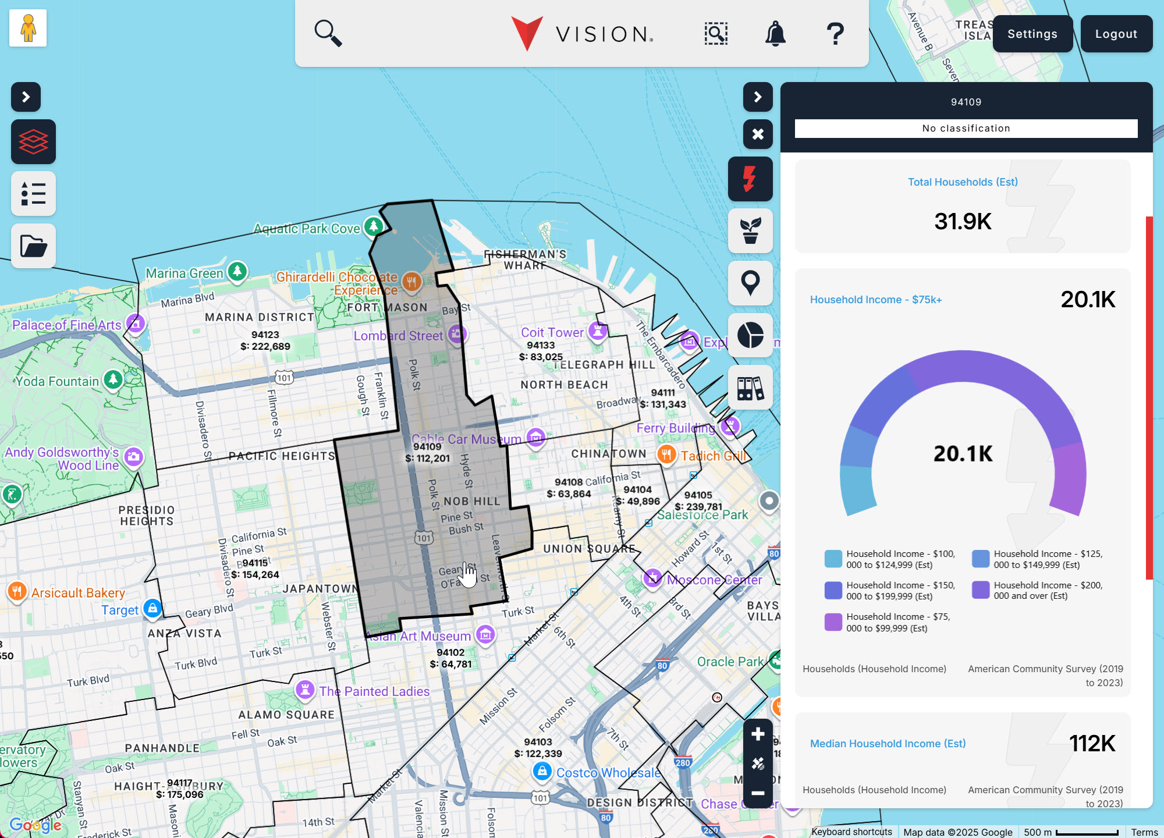Viewport: 1164px width, 838px height.
Task: Click the plant/growth analysis icon
Action: (750, 231)
